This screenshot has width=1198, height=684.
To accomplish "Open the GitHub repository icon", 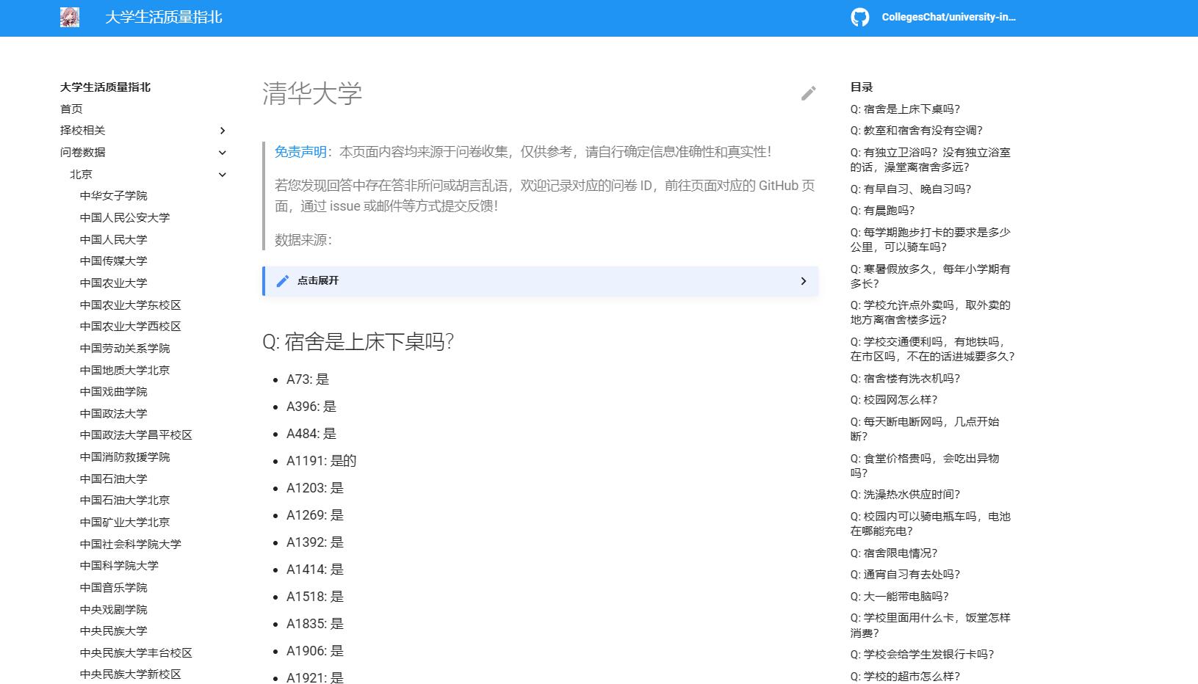I will coord(859,18).
